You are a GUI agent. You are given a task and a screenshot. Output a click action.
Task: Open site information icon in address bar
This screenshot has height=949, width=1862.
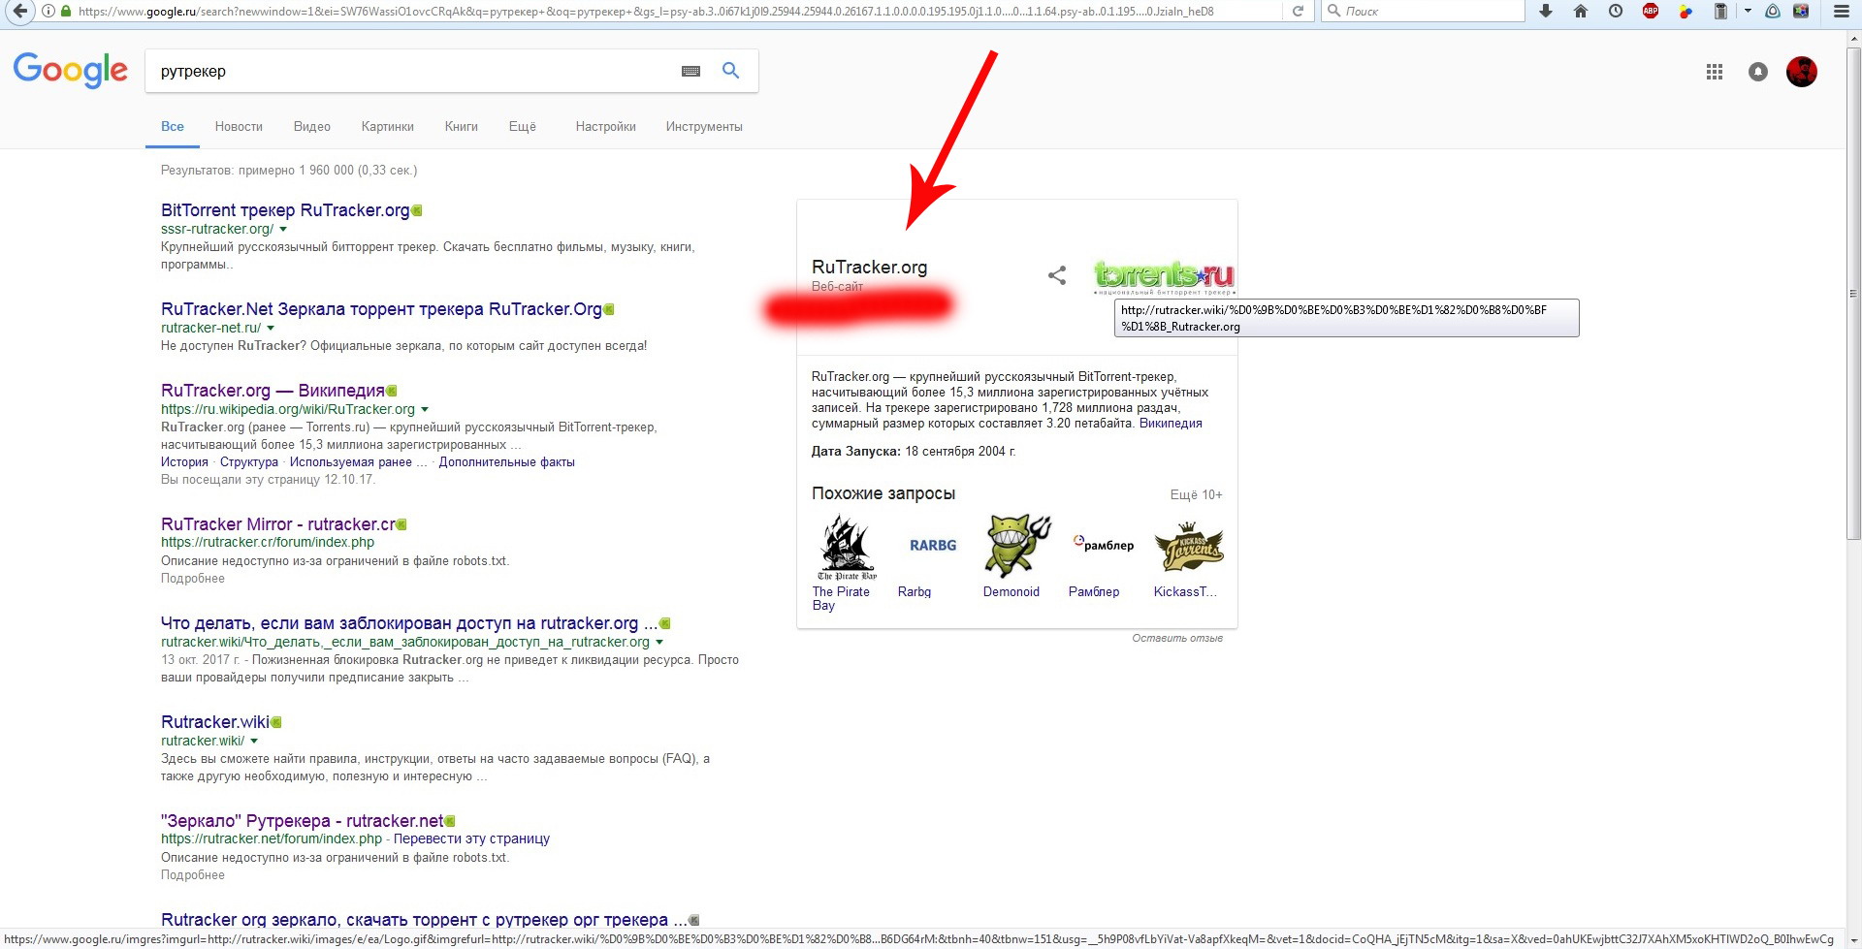tap(48, 12)
